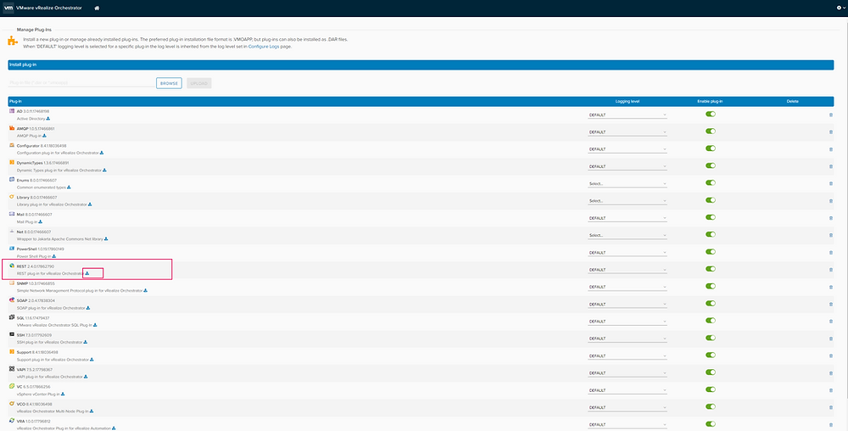Image resolution: width=848 pixels, height=431 pixels.
Task: Open logging level dropdown for Library
Action: tap(628, 201)
